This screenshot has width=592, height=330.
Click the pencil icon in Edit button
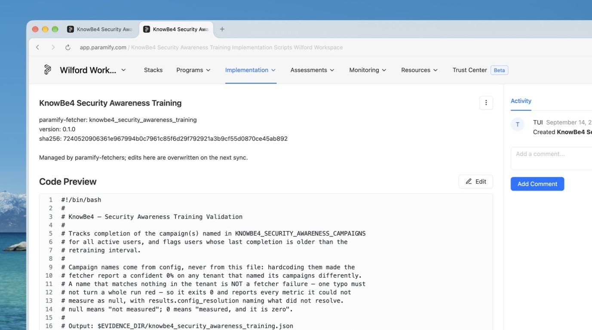pyautogui.click(x=469, y=182)
